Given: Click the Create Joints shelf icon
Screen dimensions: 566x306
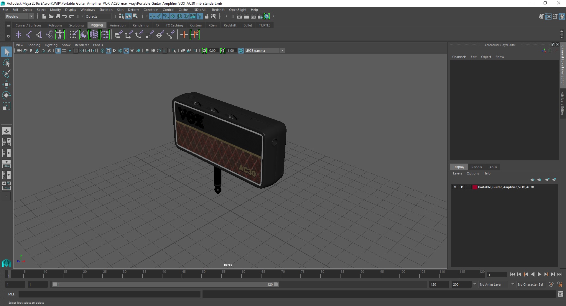Looking at the screenshot, I should click(x=29, y=35).
